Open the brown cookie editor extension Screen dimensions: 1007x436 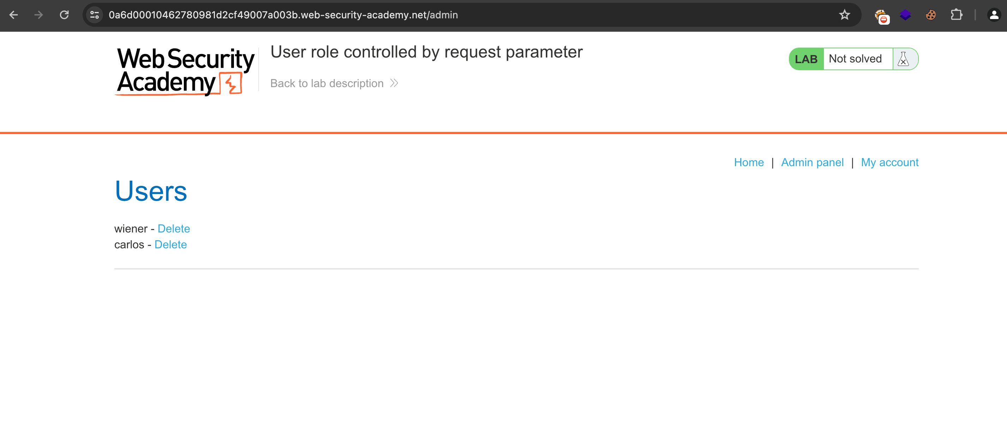pos(930,15)
